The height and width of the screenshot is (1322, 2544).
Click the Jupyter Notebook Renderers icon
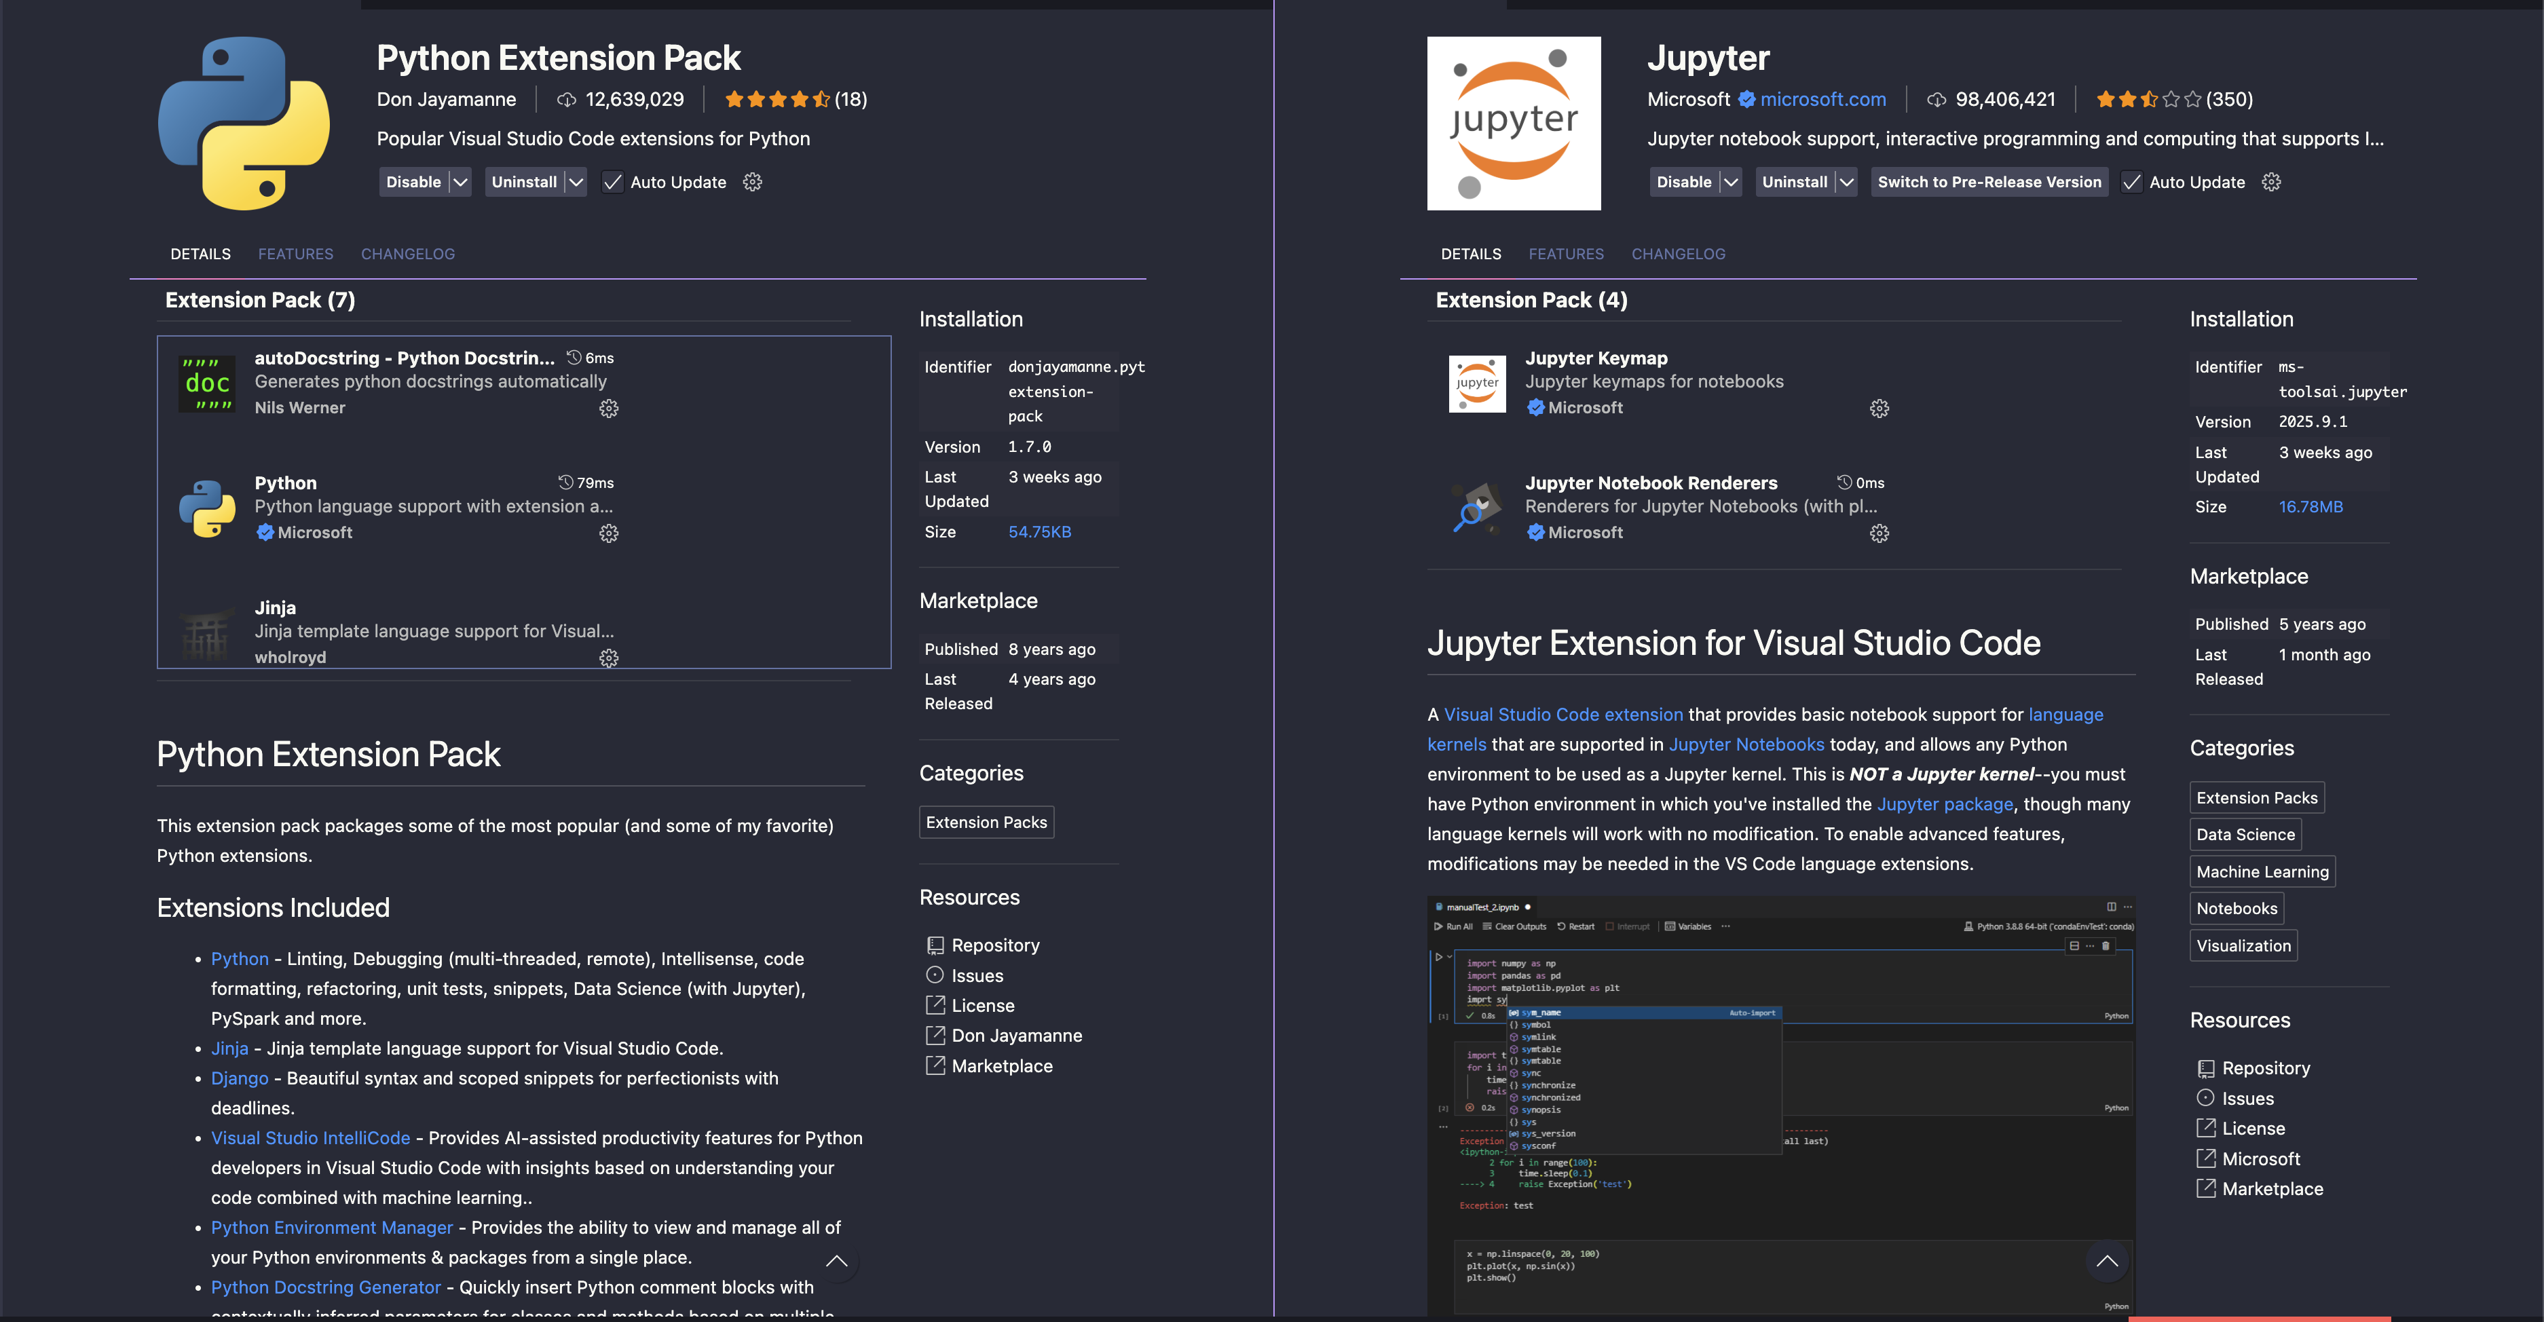(x=1478, y=508)
